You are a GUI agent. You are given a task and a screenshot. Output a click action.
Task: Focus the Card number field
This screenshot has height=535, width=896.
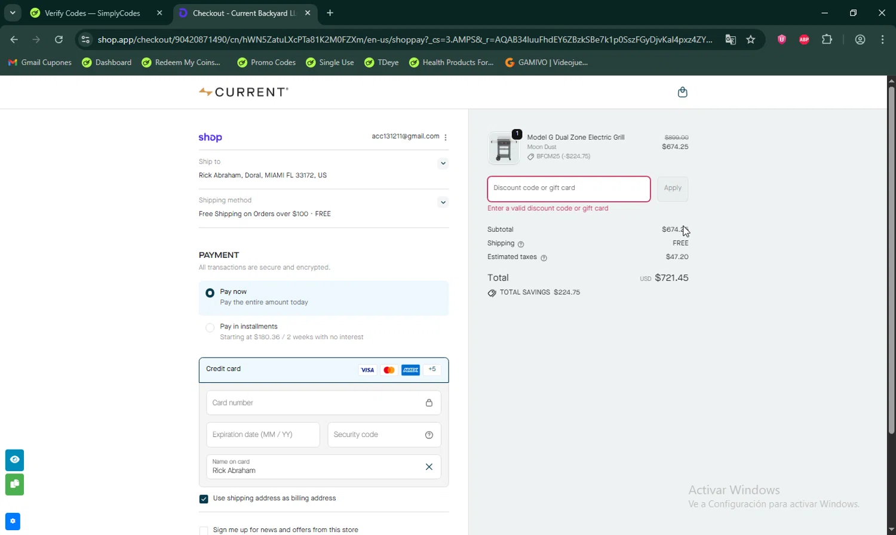pos(323,403)
